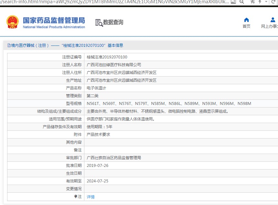Select the 数据查询 heading text
Image resolution: width=278 pixels, height=205 pixels.
tap(113, 22)
